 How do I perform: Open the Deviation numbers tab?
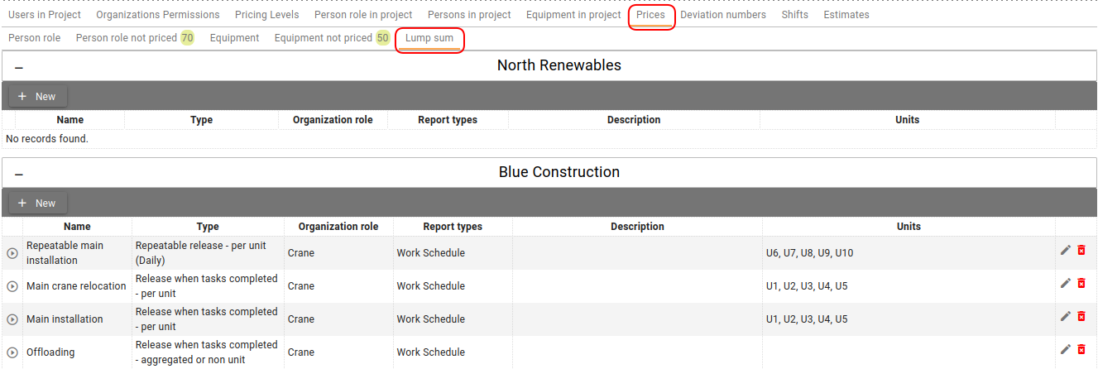[723, 15]
